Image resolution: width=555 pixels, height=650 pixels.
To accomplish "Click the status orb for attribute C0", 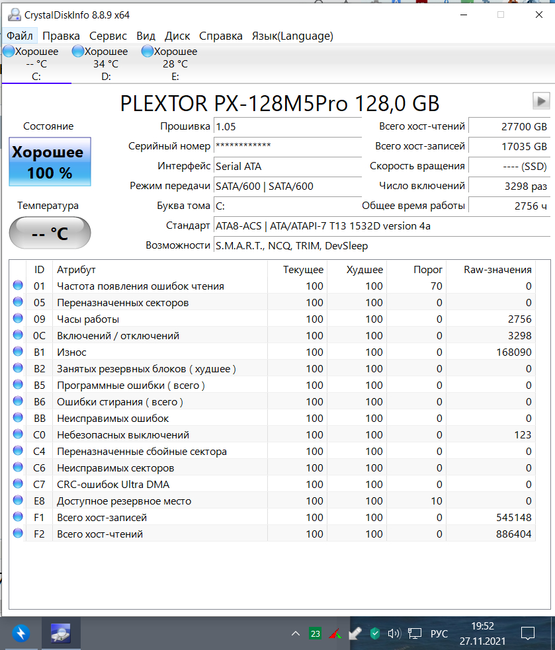I will 18,434.
